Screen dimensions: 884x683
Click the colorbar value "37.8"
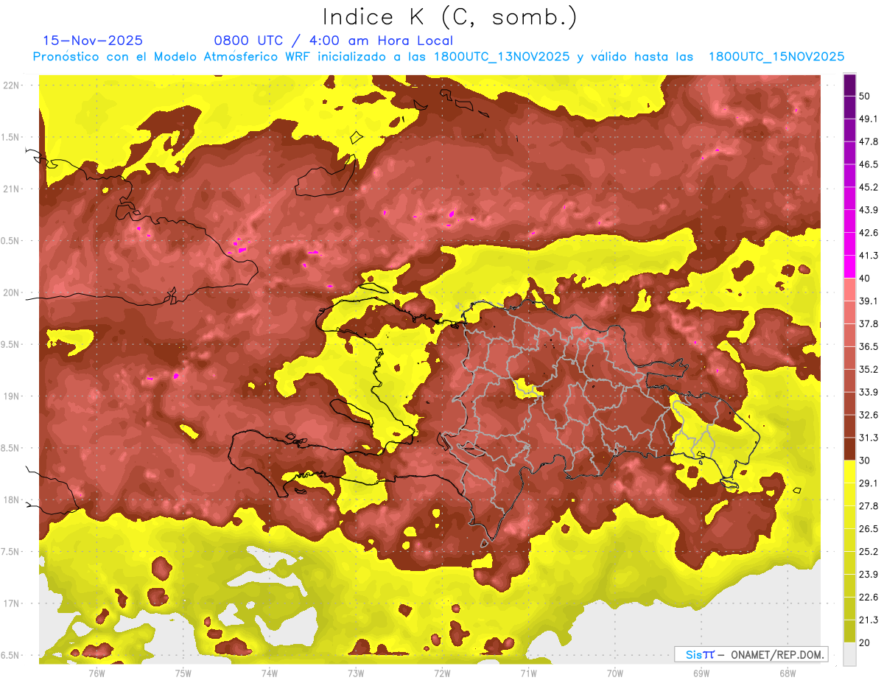tap(868, 324)
